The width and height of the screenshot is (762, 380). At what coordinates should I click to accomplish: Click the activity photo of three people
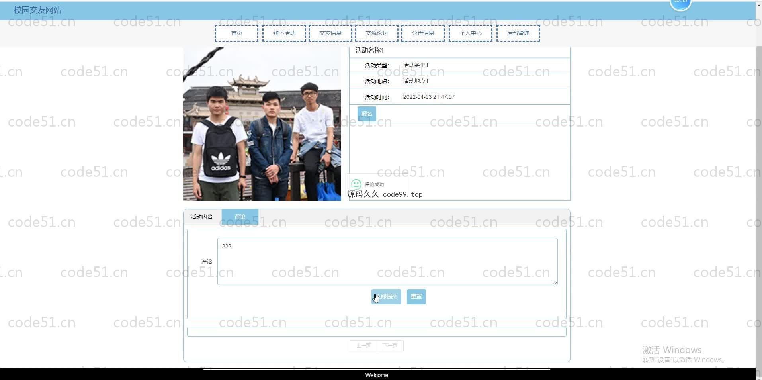pos(262,123)
